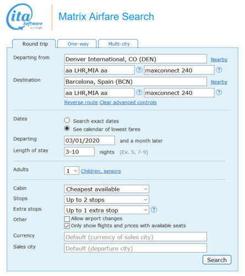Click the Departing from field with Denver International
Screen dimensions: 245x276
[x=135, y=59]
